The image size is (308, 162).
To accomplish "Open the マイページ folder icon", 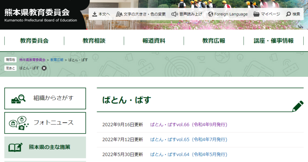I will [x=256, y=14].
